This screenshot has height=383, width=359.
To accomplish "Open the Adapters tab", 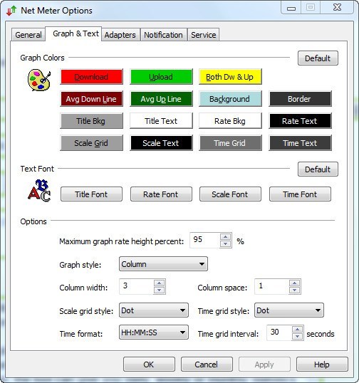I will (x=120, y=35).
